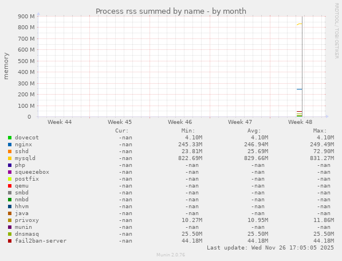Click the 'Avg:' column header
This screenshot has height=261, width=342.
coord(254,131)
